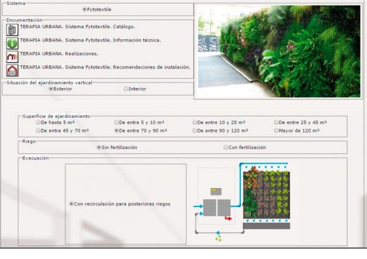Image resolution: width=367 pixels, height=259 pixels.
Task: Select surface De hasta 5 m²
Action: pyautogui.click(x=38, y=122)
